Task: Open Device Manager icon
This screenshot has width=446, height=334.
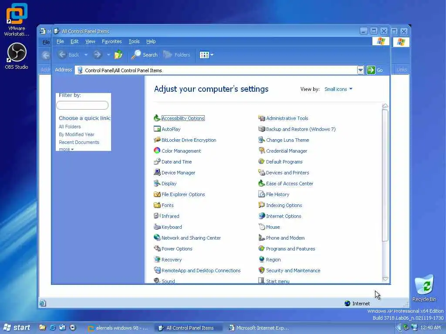Action: pos(157,172)
